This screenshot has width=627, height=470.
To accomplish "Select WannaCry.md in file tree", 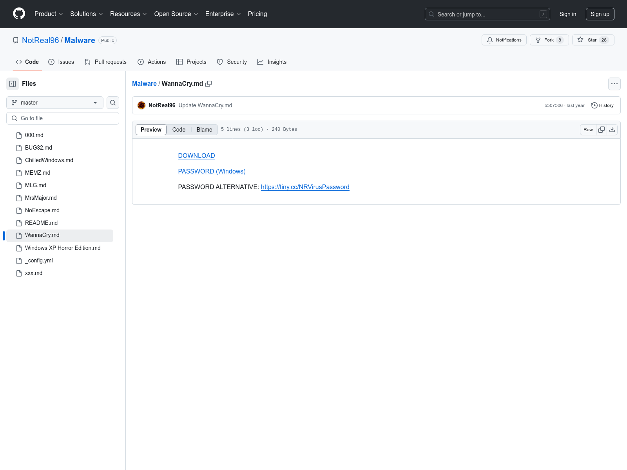I will (x=60, y=235).
